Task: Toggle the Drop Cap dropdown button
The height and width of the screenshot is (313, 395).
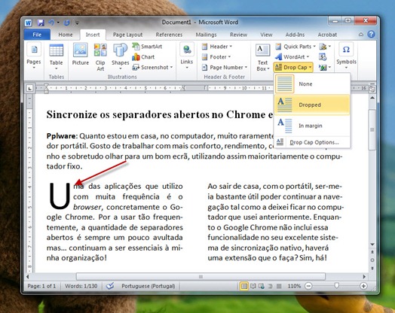Action: point(293,68)
